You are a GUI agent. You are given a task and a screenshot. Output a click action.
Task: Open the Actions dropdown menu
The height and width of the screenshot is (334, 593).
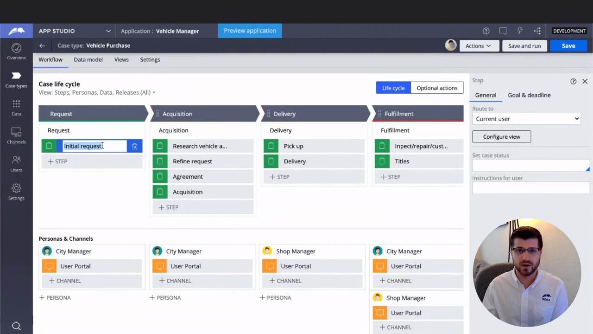click(479, 45)
